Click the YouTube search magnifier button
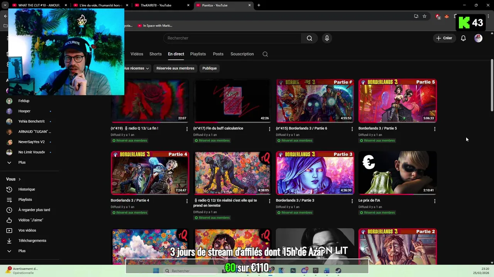The width and height of the screenshot is (494, 277). click(x=310, y=38)
